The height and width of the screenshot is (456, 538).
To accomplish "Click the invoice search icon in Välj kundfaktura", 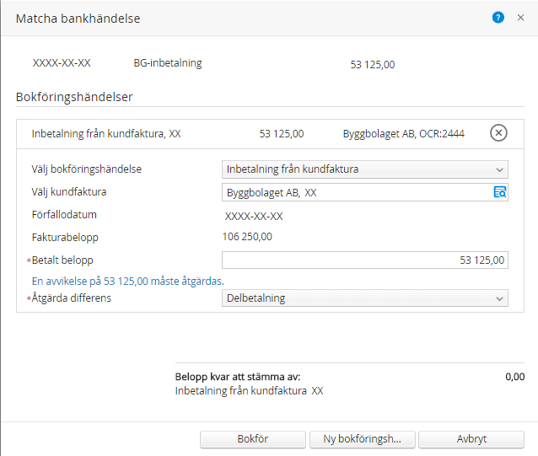I will (x=499, y=192).
